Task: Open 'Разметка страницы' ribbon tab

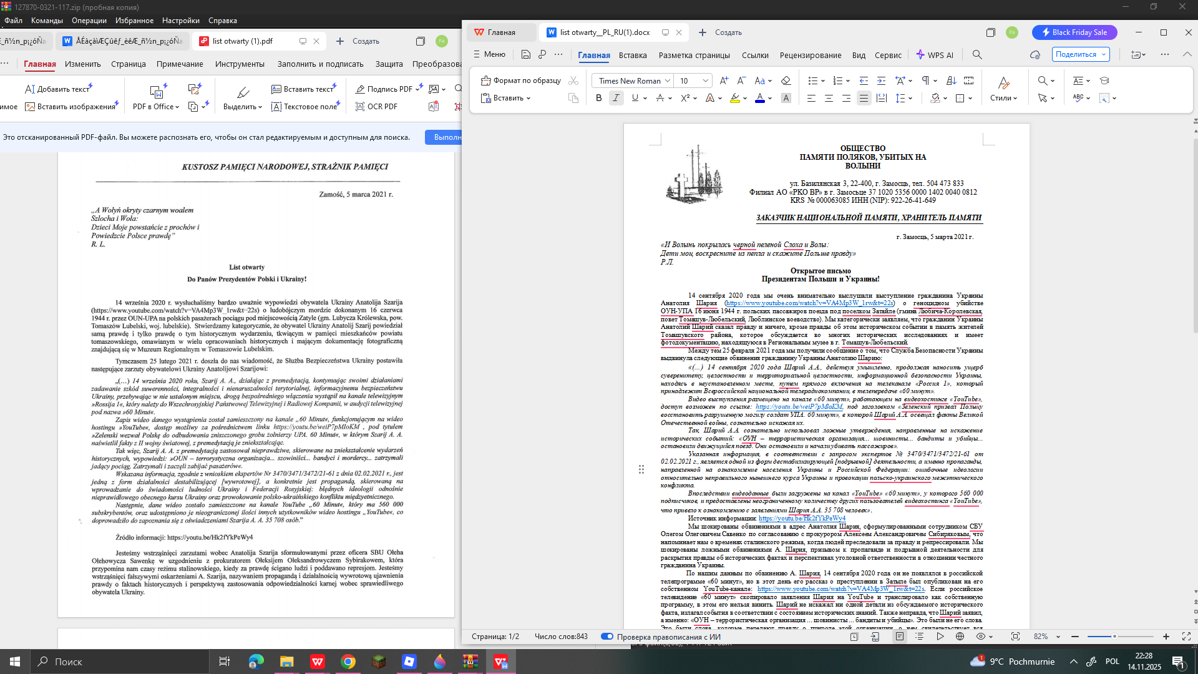Action: pyautogui.click(x=694, y=55)
